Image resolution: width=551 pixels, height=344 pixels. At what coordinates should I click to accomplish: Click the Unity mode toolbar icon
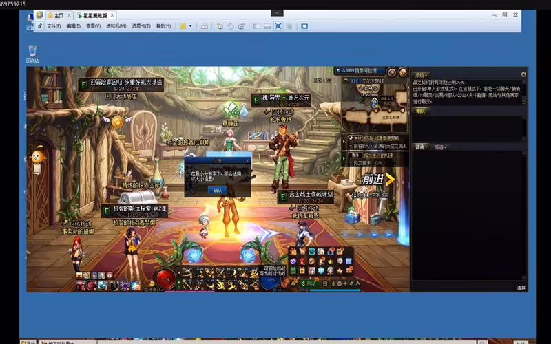[x=289, y=26]
